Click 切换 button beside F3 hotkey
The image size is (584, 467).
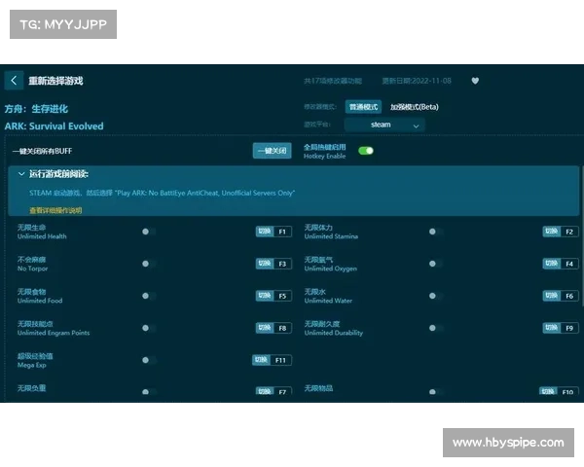click(265, 264)
